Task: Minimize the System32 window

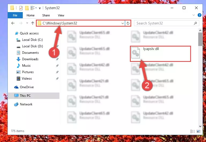Action: 172,8
